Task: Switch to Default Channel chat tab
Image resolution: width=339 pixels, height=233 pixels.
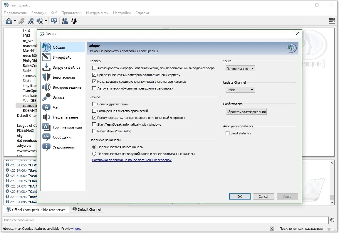Action: pos(87,210)
